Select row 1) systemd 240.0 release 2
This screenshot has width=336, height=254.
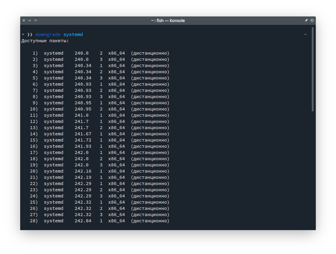pos(100,53)
